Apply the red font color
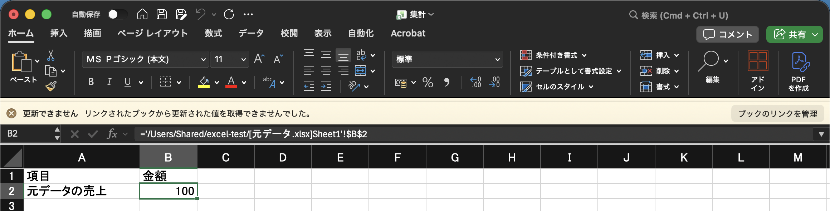The height and width of the screenshot is (211, 830). click(x=231, y=82)
